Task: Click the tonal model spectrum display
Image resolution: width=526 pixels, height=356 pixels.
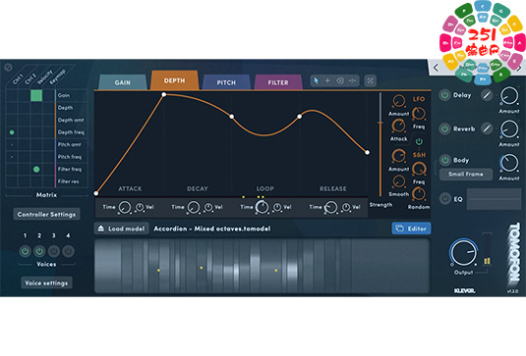Action: tap(262, 266)
